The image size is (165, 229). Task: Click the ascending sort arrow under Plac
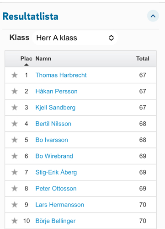[27, 65]
